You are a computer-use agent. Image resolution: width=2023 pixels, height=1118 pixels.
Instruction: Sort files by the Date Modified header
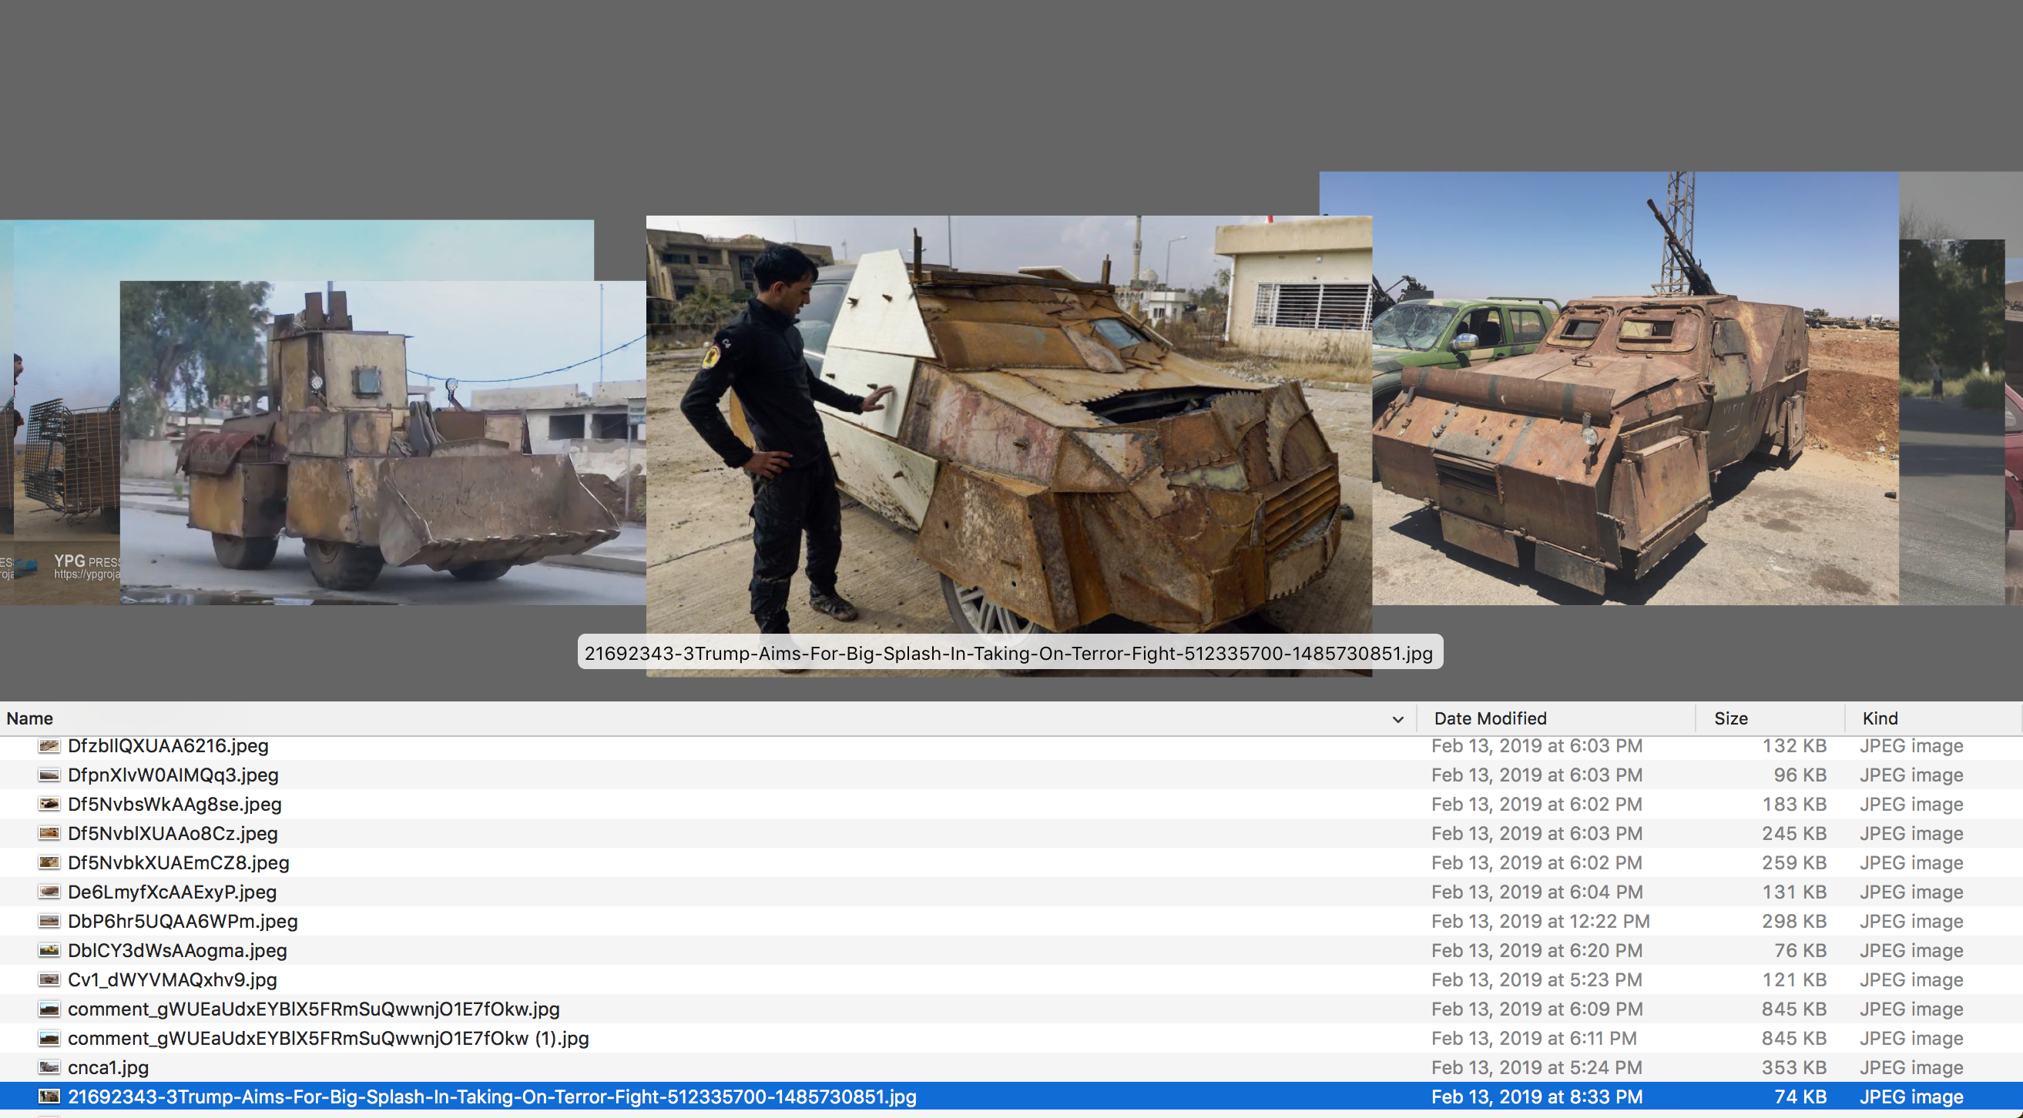click(1490, 718)
